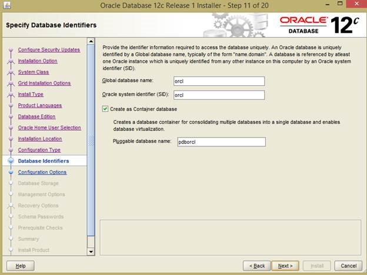Click scrollbar up arrow in steps panel
Screen dimensions: 367x275
click(91, 41)
